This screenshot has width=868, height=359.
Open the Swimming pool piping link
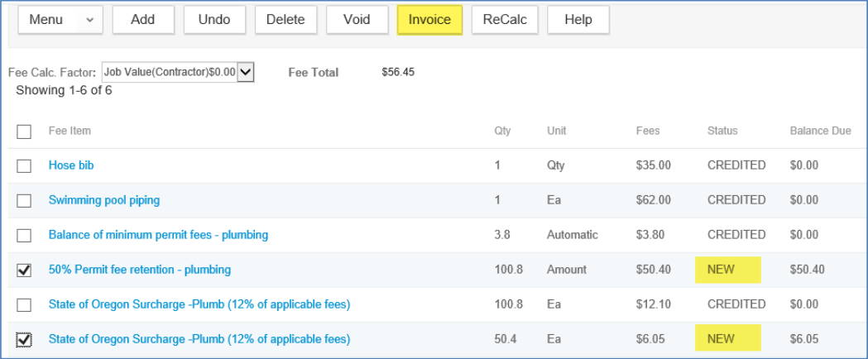click(104, 200)
